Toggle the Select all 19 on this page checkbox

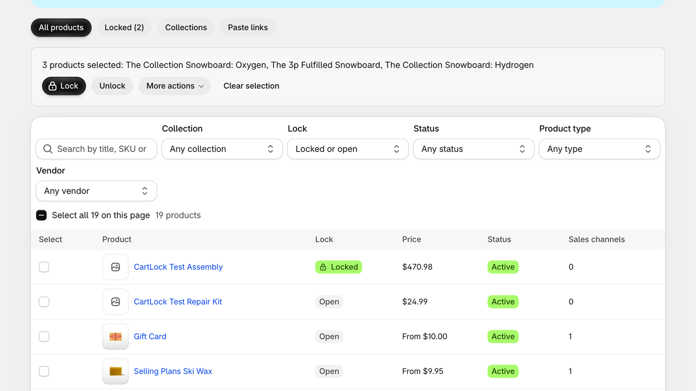(41, 215)
